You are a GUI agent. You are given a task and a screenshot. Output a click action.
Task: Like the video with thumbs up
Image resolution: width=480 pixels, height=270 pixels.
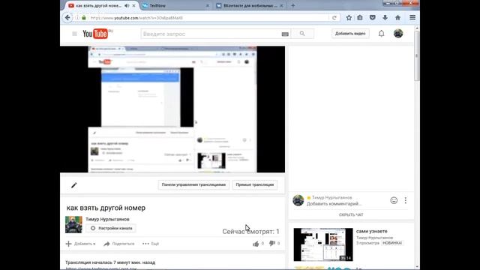click(x=256, y=244)
